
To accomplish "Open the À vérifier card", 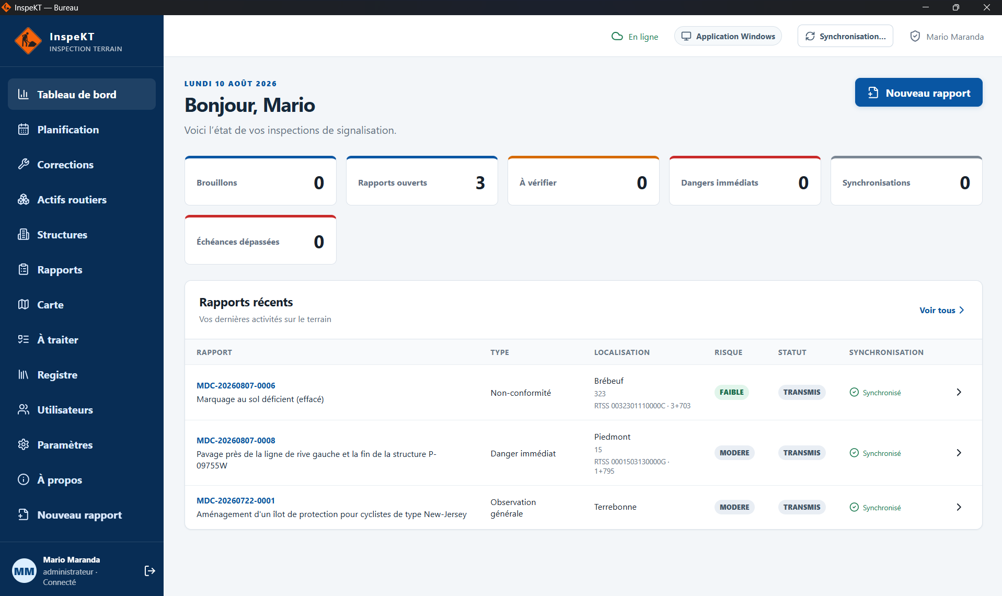I will coord(583,181).
